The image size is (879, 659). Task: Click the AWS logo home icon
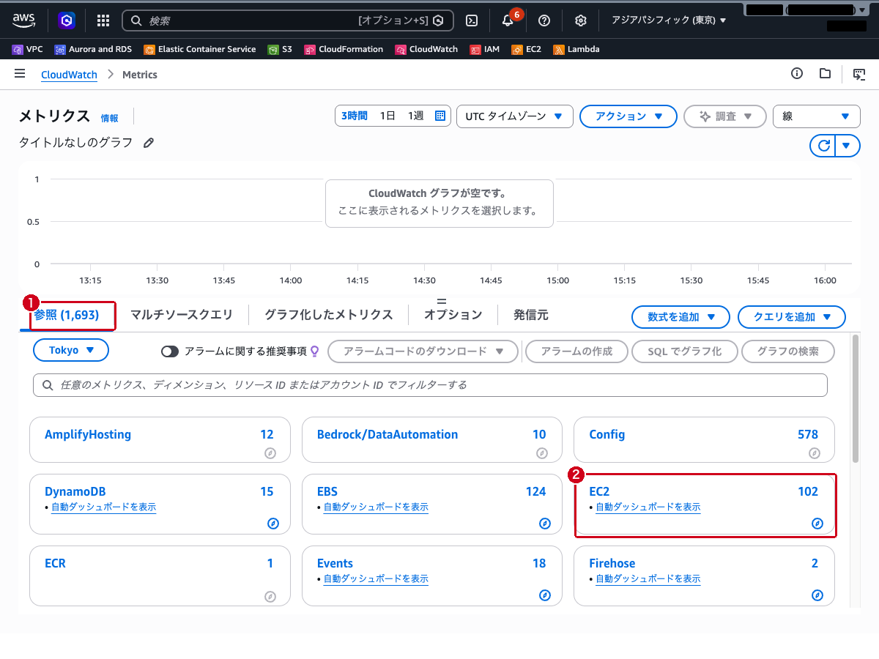point(24,20)
